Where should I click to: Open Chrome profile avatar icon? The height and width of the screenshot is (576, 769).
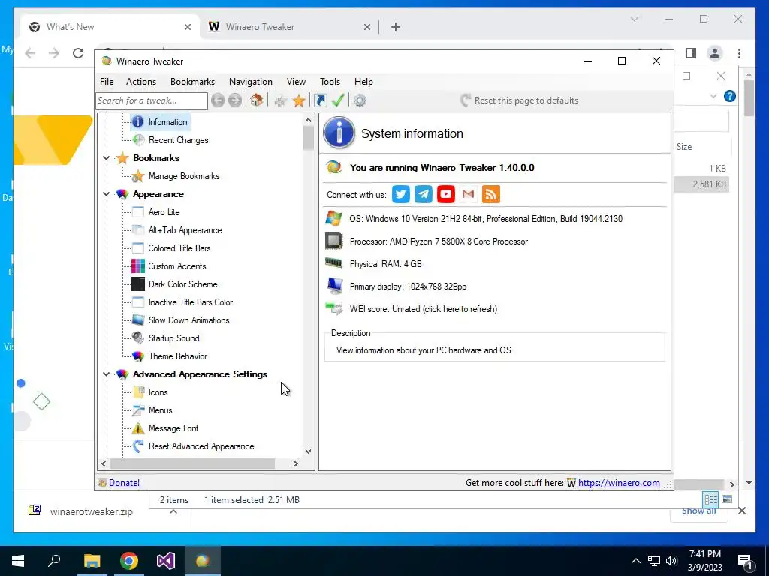click(x=715, y=53)
